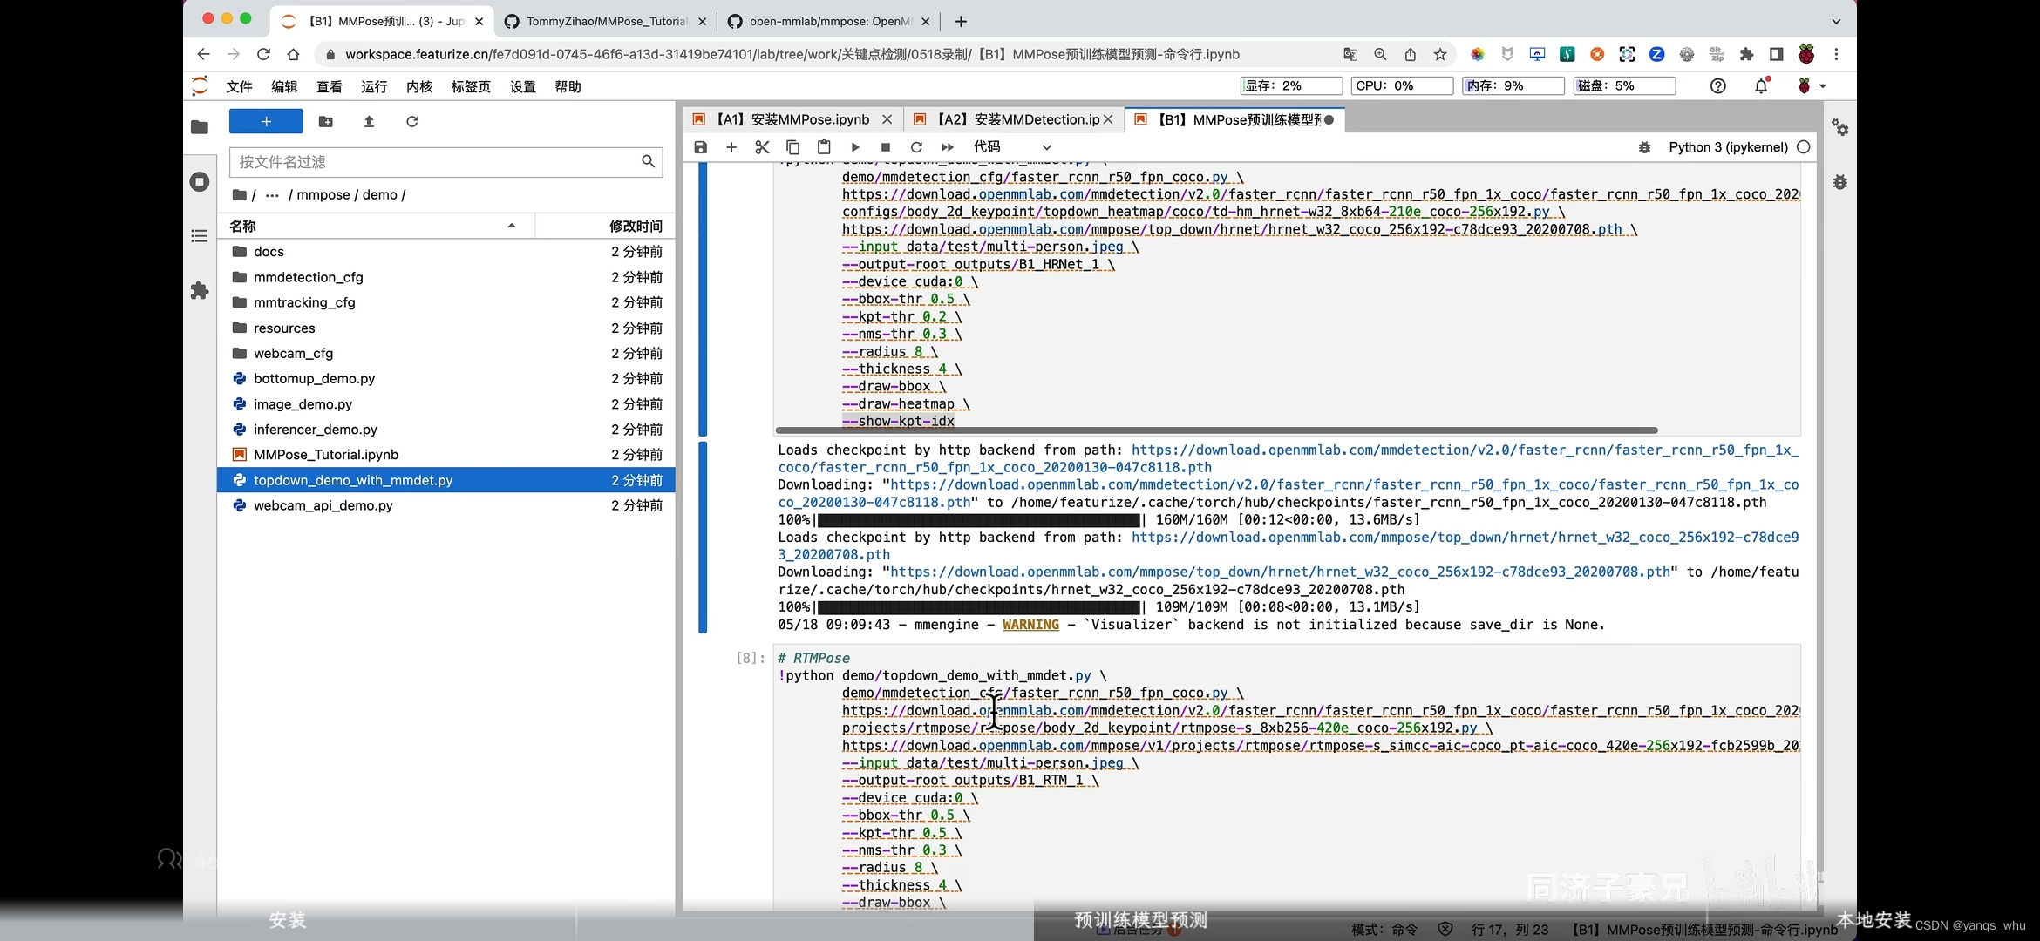This screenshot has width=2040, height=941.
Task: Open the table of contents sidebar icon
Action: tap(200, 236)
